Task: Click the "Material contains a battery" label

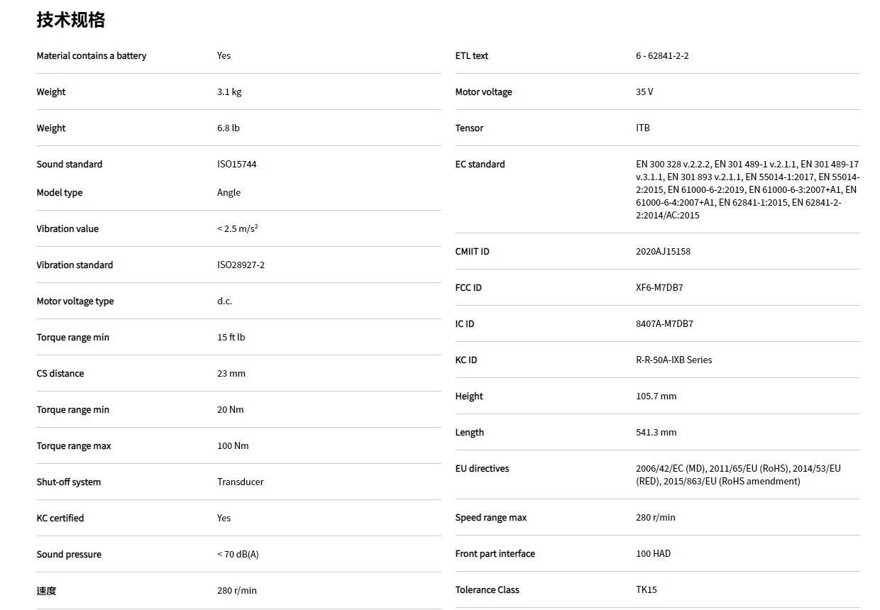Action: click(92, 56)
